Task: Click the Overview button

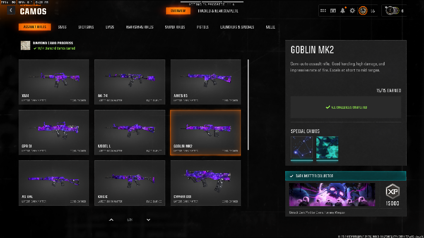Action: point(178,11)
